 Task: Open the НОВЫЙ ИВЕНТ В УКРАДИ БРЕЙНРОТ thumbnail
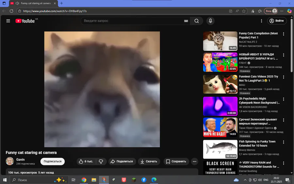click(220, 62)
